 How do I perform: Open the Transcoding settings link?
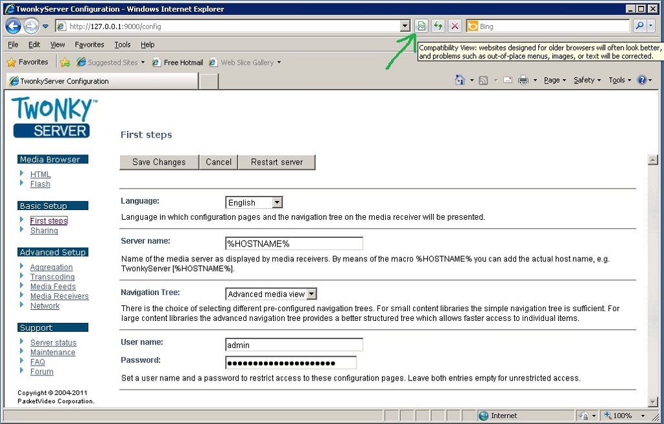click(52, 277)
